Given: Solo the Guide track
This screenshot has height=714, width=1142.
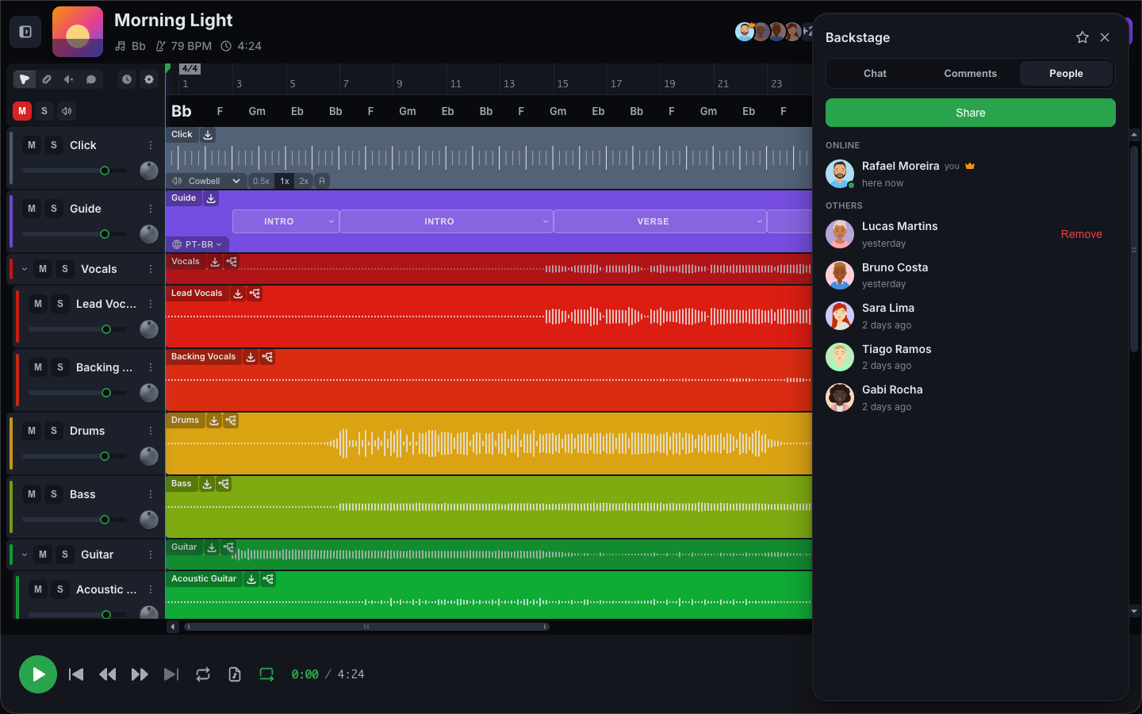Looking at the screenshot, I should (54, 209).
